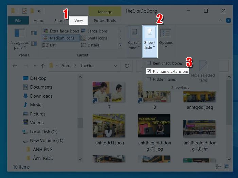Click the Refresh button in address bar

click(x=127, y=66)
